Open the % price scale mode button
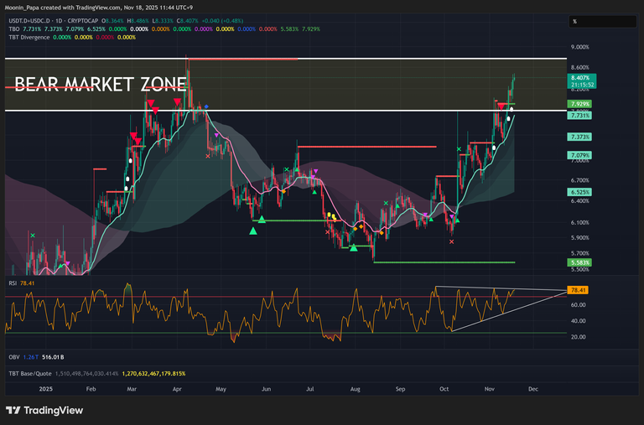The width and height of the screenshot is (644, 425). [x=575, y=21]
